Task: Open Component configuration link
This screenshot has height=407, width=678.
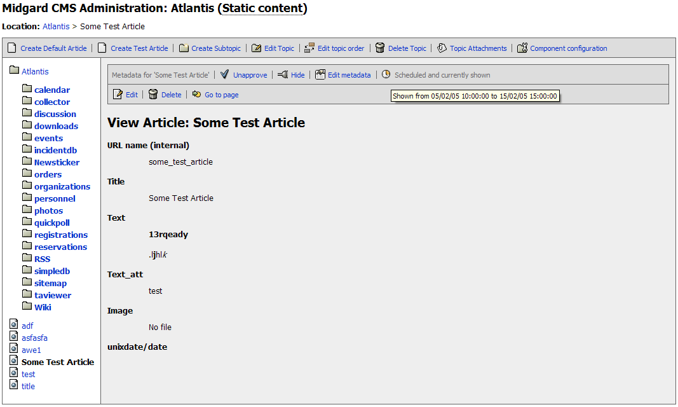Action: coord(569,48)
